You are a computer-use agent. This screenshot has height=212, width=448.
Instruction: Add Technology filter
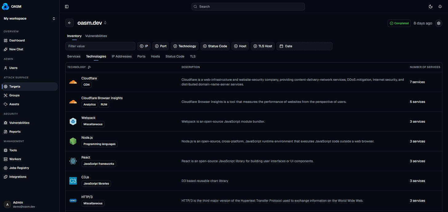tap(185, 46)
